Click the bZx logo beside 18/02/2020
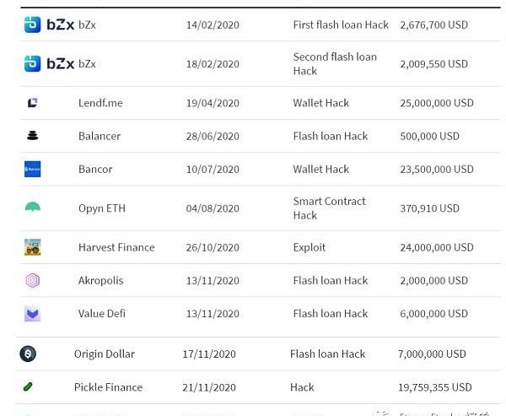This screenshot has height=416, width=506. 49,63
